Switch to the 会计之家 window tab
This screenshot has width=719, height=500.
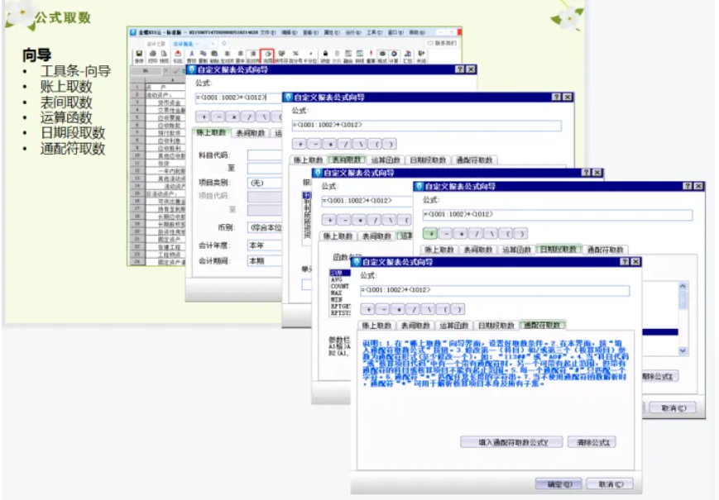pyautogui.click(x=156, y=44)
